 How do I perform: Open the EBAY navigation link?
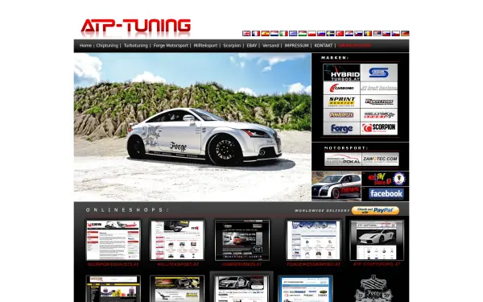click(251, 46)
